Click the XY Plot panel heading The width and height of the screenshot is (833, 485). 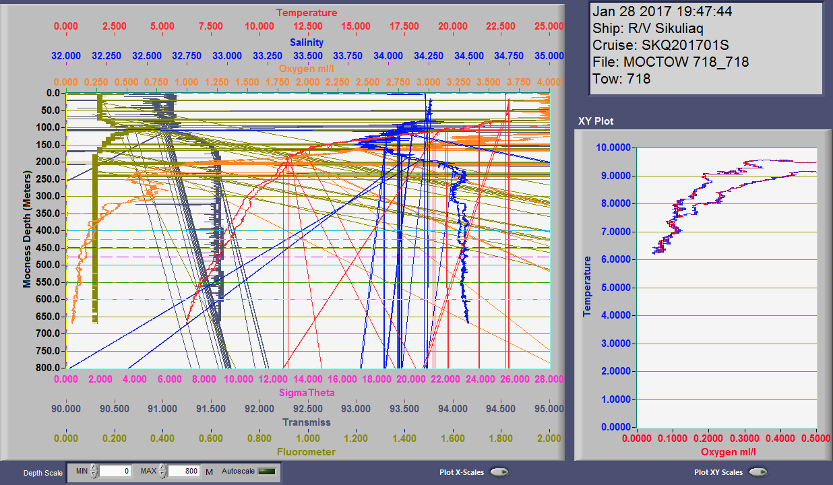pos(596,121)
